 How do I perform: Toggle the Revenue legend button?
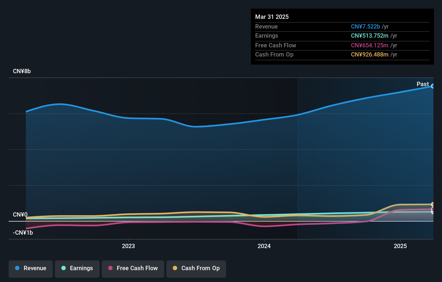(x=31, y=269)
